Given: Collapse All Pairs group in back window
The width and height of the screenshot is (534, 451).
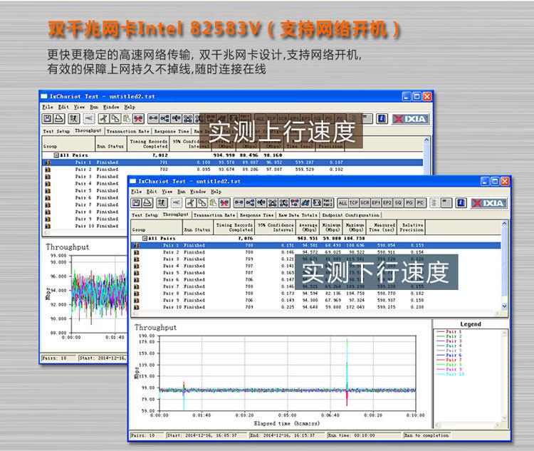Looking at the screenshot, I should 56,155.
